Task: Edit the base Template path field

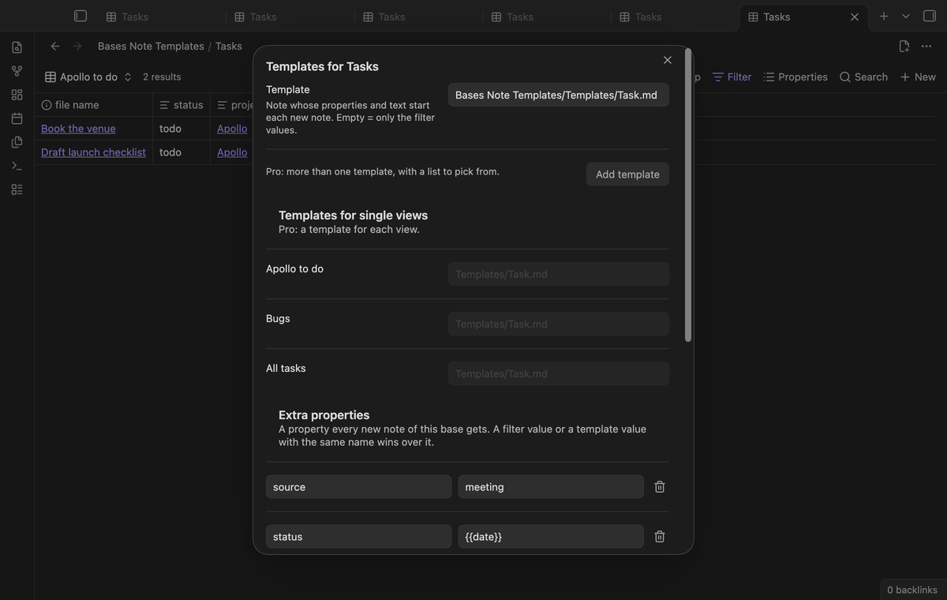Action: pyautogui.click(x=559, y=95)
